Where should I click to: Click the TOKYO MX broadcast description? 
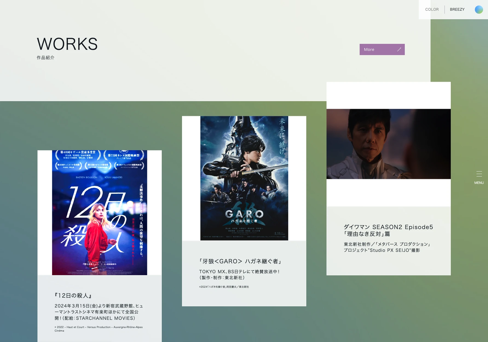click(239, 275)
